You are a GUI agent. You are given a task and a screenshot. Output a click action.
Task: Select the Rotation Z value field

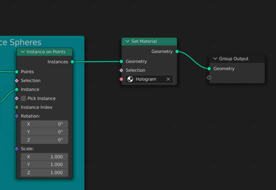click(44, 140)
